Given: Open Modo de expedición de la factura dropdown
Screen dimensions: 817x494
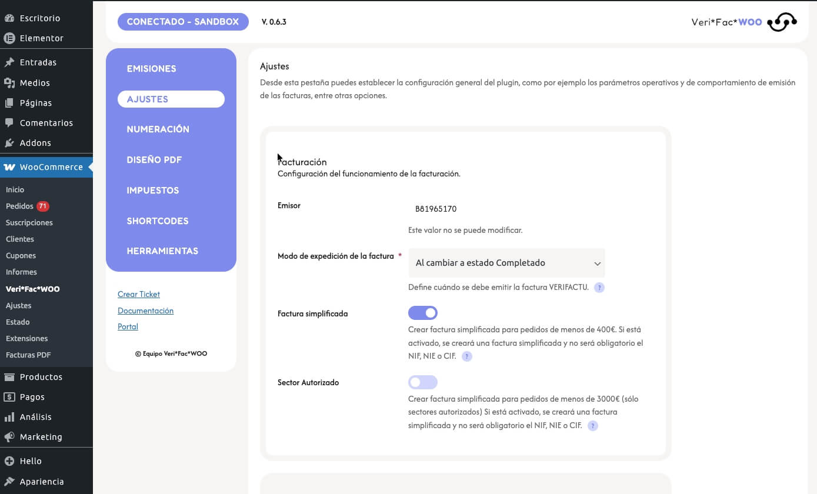Looking at the screenshot, I should tap(506, 263).
